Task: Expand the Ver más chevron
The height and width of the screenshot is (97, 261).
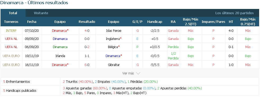Action: (138, 73)
